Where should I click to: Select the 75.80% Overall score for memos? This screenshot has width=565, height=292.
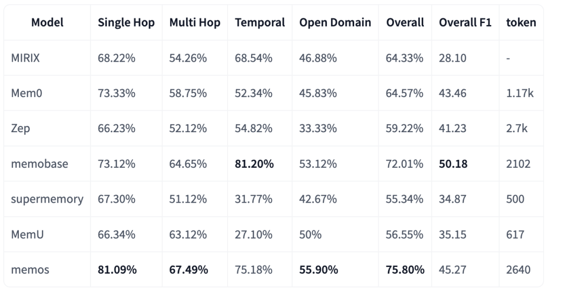(x=405, y=270)
